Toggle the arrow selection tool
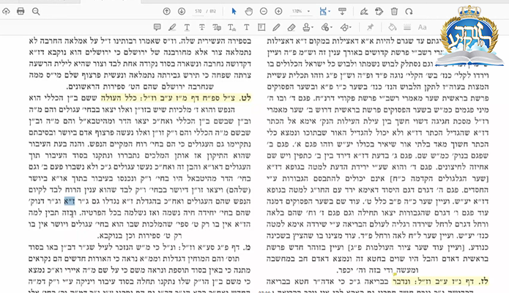Image resolution: width=509 pixels, height=293 pixels. 234,12
